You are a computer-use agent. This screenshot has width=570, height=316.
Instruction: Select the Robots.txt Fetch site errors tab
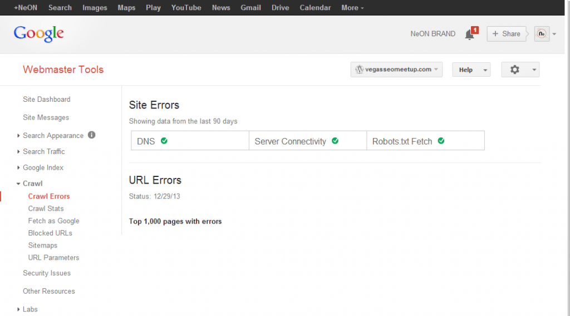tap(426, 141)
